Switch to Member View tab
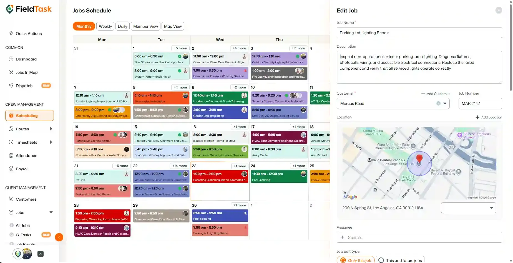This screenshot has width=513, height=263. click(145, 26)
